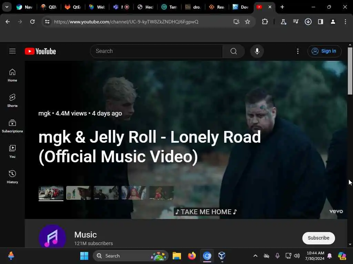The image size is (353, 264).
Task: Open Shorts from the sidebar
Action: [x=12, y=101]
